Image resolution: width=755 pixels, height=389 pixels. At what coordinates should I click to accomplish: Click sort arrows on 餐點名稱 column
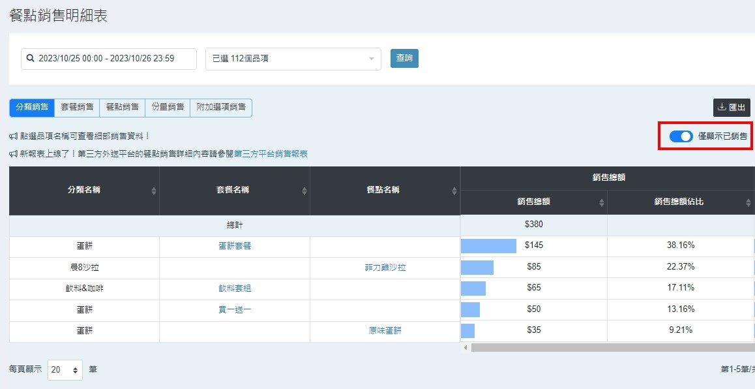pyautogui.click(x=454, y=191)
